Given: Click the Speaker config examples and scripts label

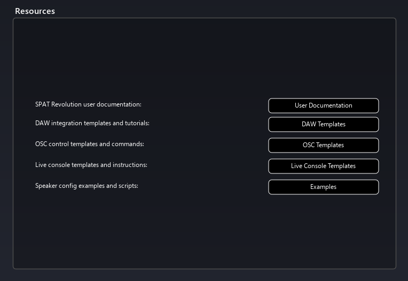Looking at the screenshot, I should click(87, 186).
